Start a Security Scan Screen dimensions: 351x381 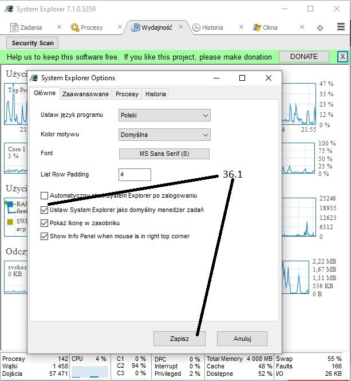coord(33,43)
